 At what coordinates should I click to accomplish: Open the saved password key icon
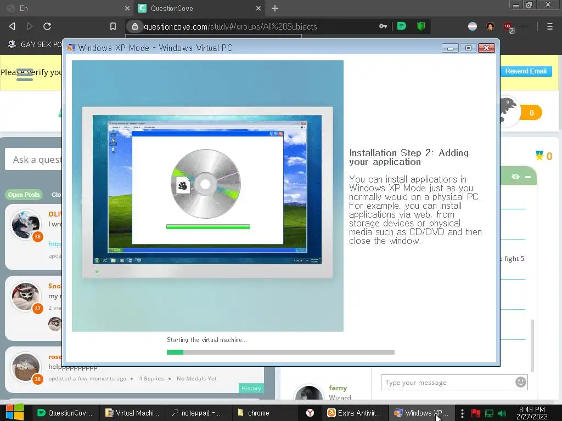point(383,26)
